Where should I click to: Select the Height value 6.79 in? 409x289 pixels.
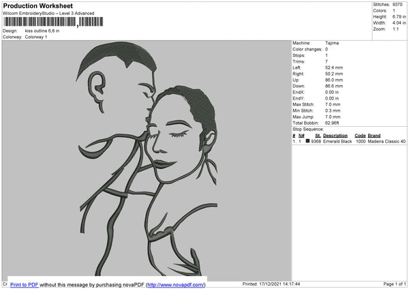pyautogui.click(x=399, y=16)
